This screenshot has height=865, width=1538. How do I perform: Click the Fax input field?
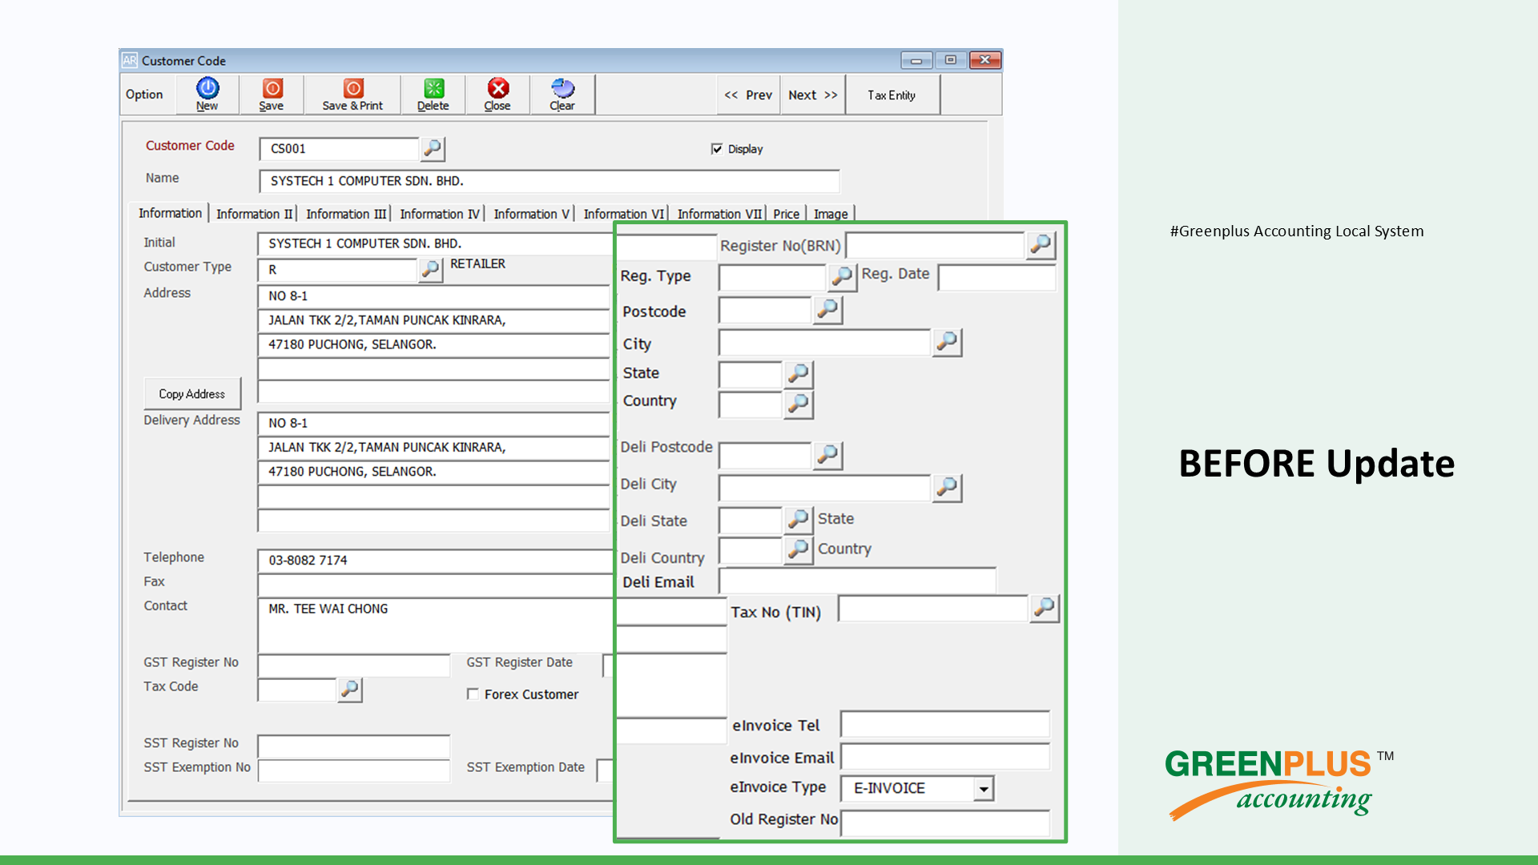[435, 585]
